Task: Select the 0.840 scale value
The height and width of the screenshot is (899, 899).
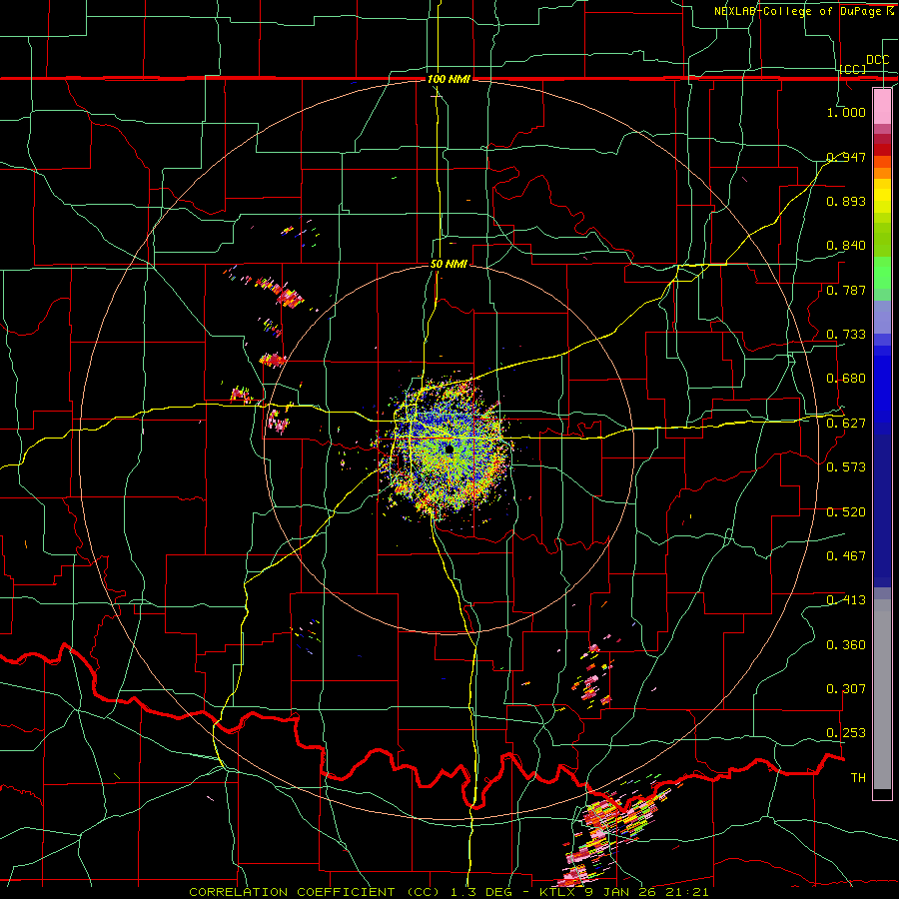Action: pyautogui.click(x=846, y=246)
